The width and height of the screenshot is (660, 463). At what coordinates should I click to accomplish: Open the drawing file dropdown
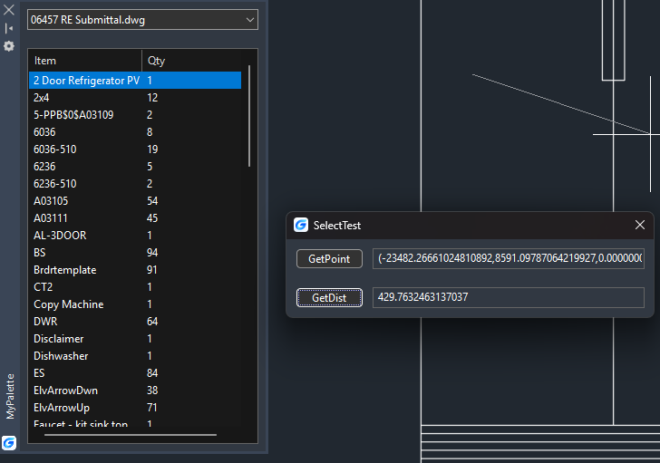[249, 20]
